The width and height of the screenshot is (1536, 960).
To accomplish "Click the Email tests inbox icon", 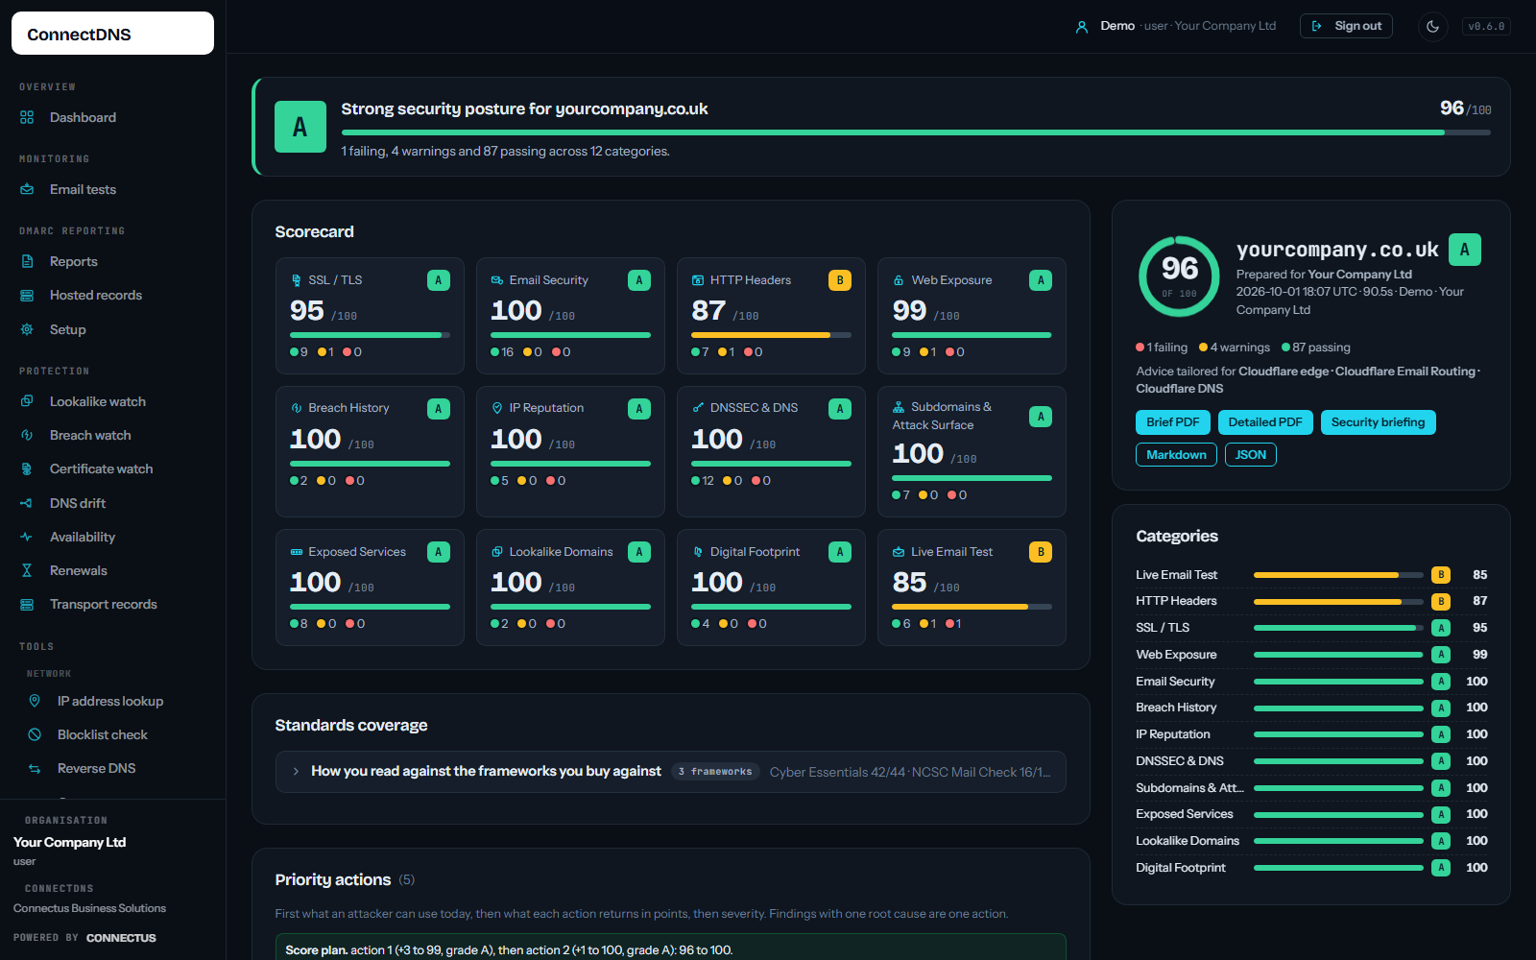I will 27,189.
